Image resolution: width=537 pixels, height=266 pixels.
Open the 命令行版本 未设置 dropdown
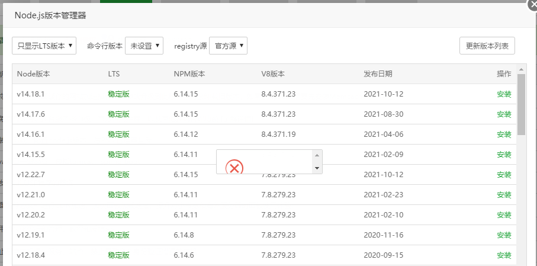144,46
